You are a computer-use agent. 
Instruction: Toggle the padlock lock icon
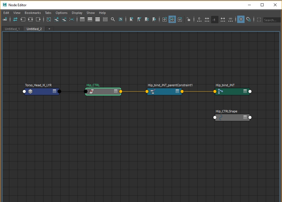point(189,19)
